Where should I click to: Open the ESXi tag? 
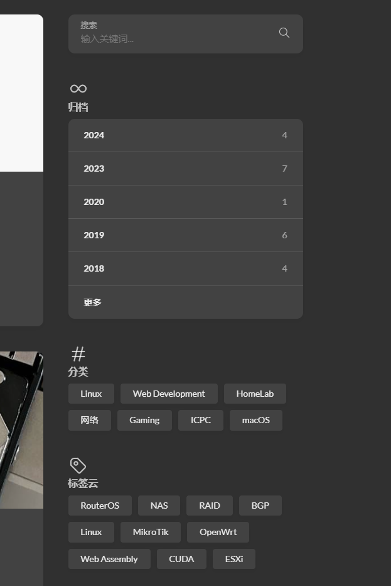[234, 559]
